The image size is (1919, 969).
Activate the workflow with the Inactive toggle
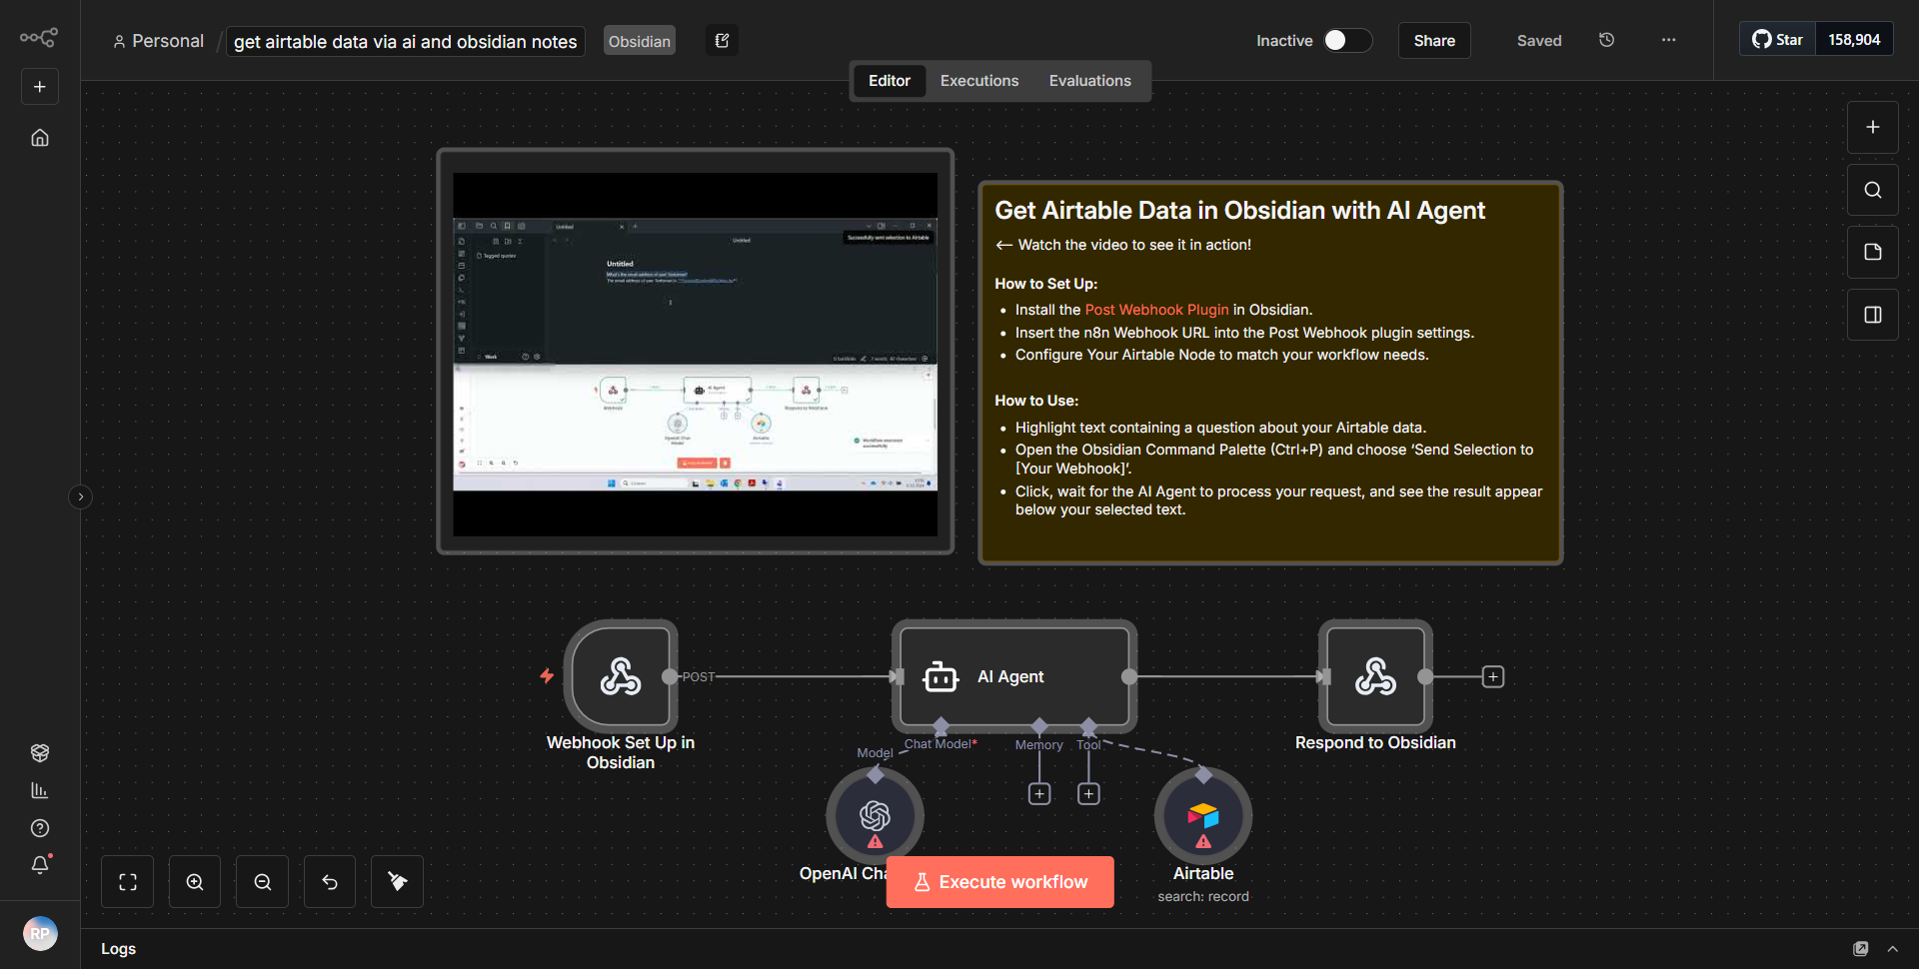click(1346, 40)
